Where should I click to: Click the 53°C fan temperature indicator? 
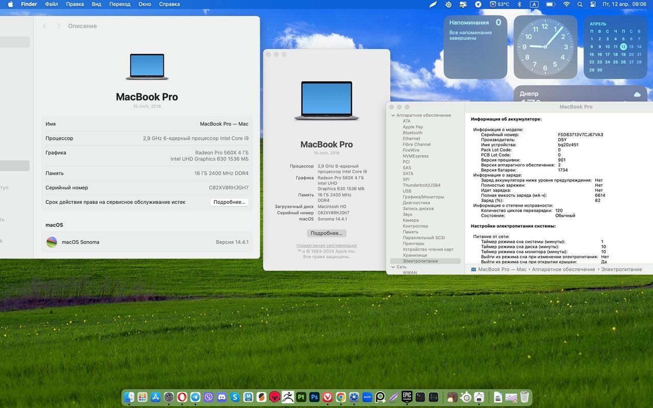pos(500,4)
